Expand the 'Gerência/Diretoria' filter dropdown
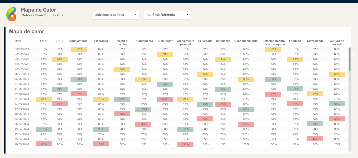Screen dimensions: 358x158 click(x=167, y=15)
